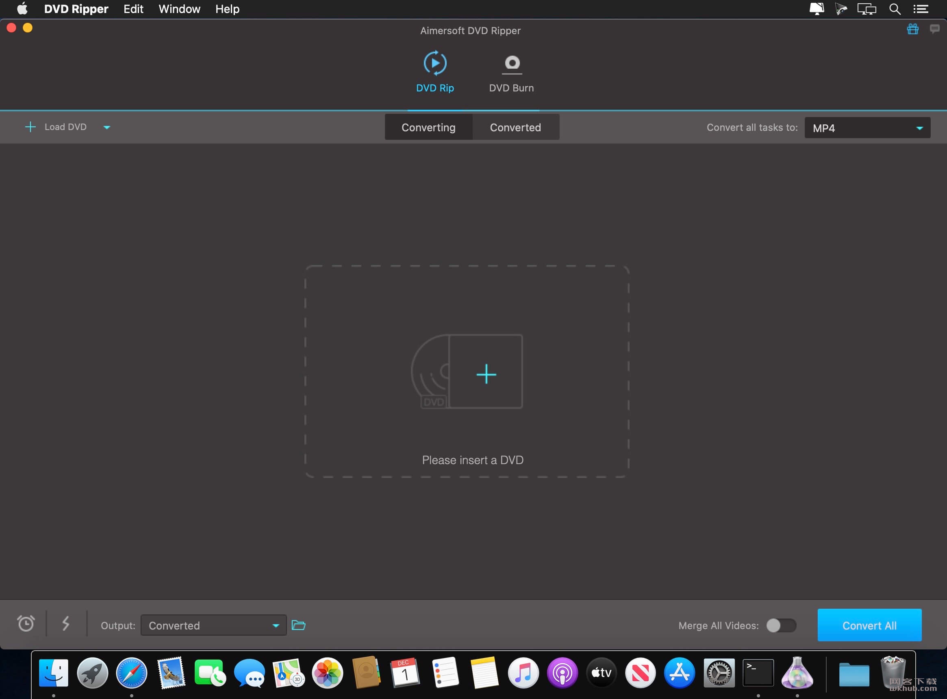Open Launchpad rocket in the Dock
Screen dimensions: 947x699
pyautogui.click(x=93, y=673)
